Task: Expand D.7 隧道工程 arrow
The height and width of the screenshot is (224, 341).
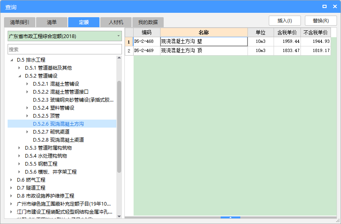Action: [11, 188]
